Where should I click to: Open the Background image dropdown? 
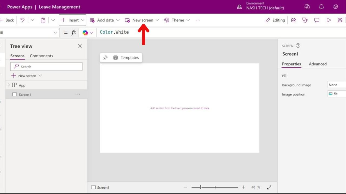pyautogui.click(x=337, y=85)
